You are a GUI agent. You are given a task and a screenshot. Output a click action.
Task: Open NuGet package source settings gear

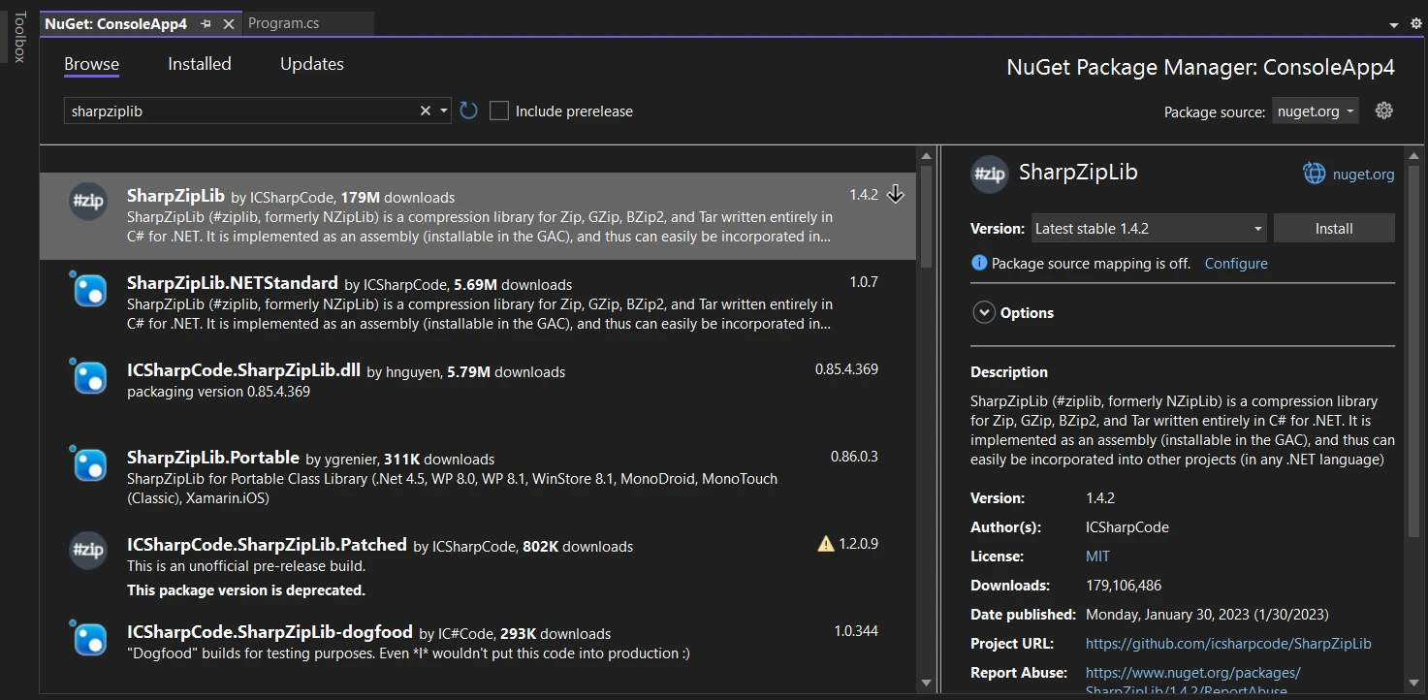(x=1384, y=111)
